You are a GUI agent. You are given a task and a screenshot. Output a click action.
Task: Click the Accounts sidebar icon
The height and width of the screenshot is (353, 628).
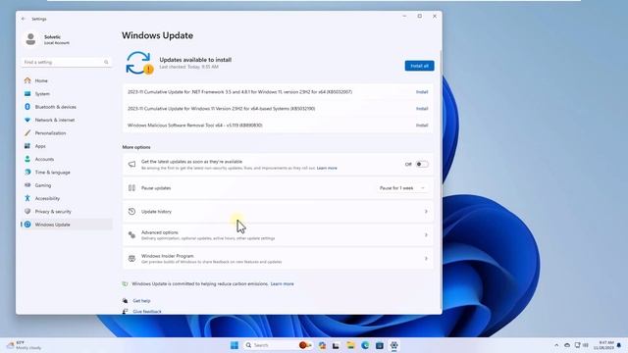27,159
